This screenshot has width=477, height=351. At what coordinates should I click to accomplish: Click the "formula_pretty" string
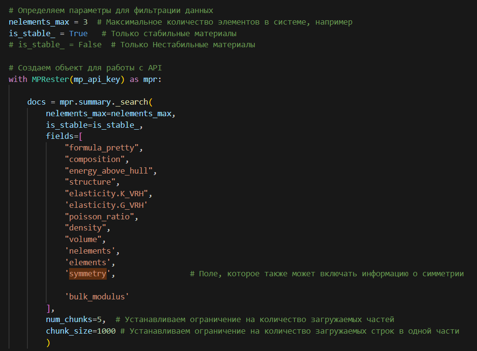[x=101, y=148]
